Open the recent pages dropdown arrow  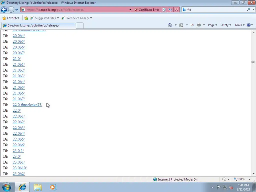(16, 10)
